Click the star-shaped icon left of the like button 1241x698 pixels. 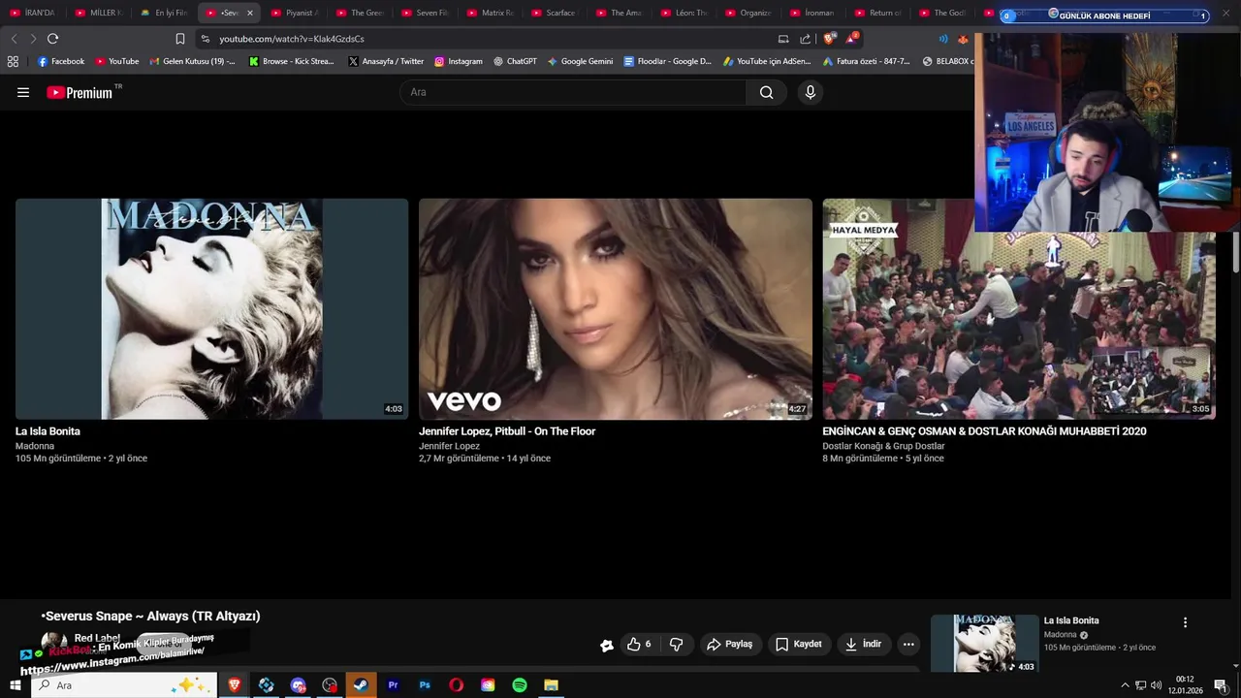coord(607,645)
